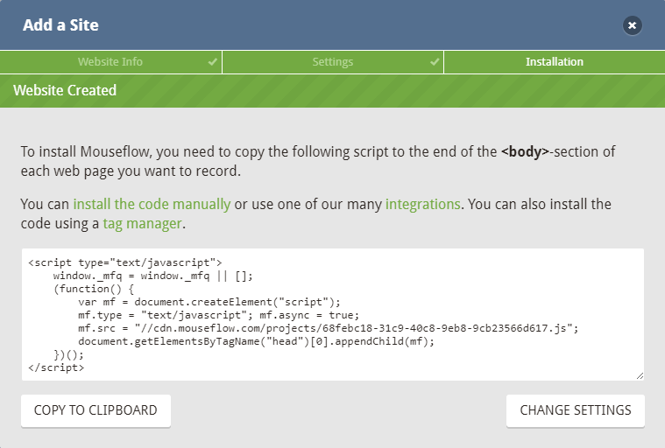Click the closing </script> tag line
Image resolution: width=665 pixels, height=448 pixels.
[56, 367]
